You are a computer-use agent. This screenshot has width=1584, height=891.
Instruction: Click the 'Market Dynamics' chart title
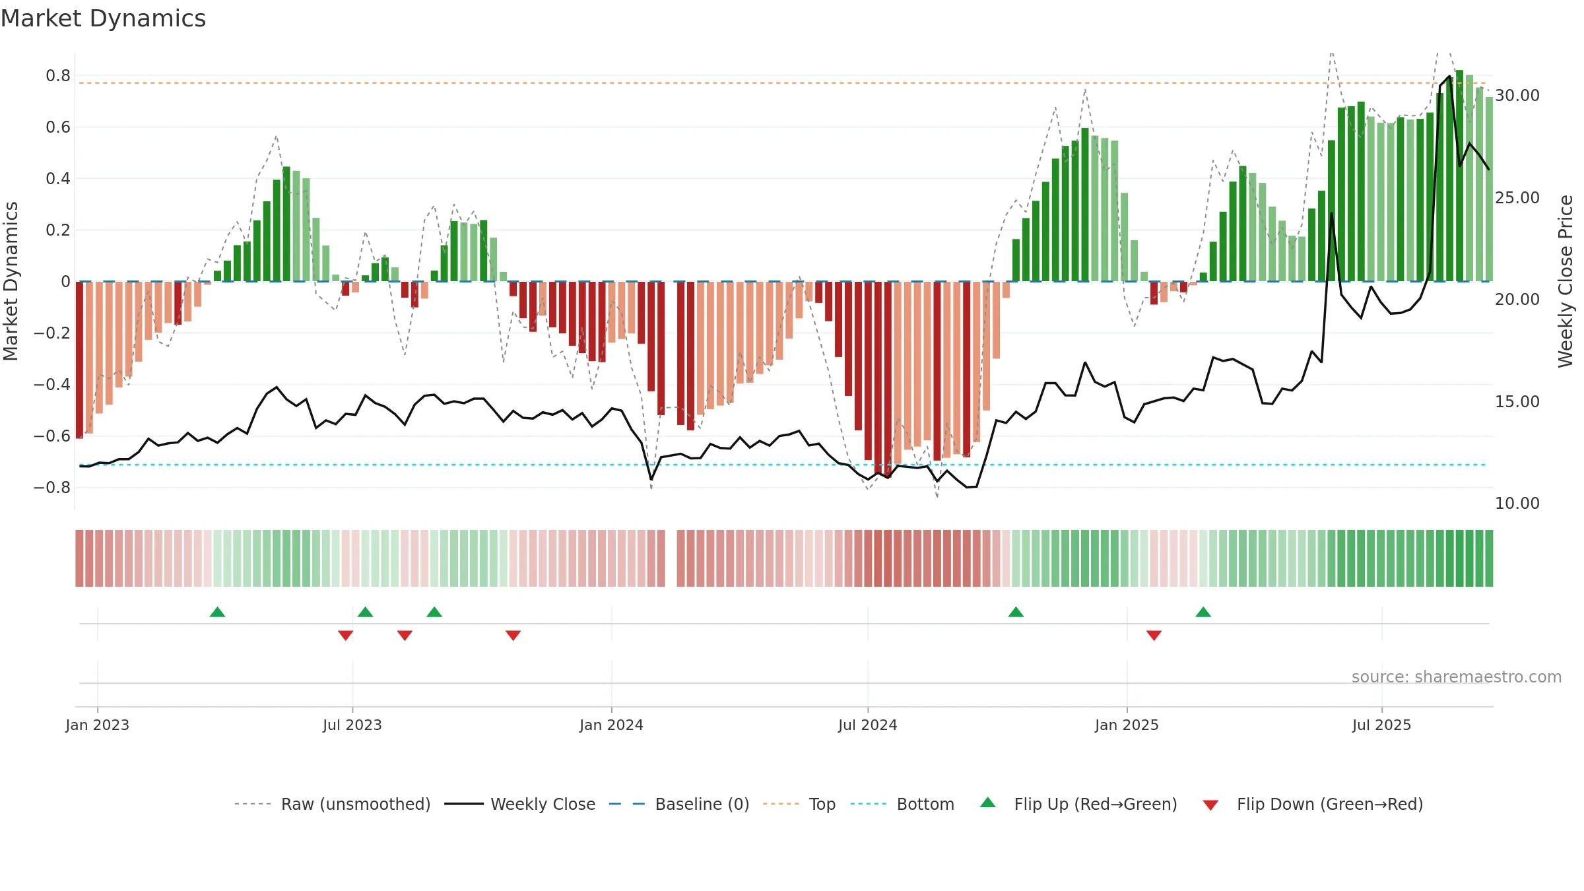click(x=103, y=18)
